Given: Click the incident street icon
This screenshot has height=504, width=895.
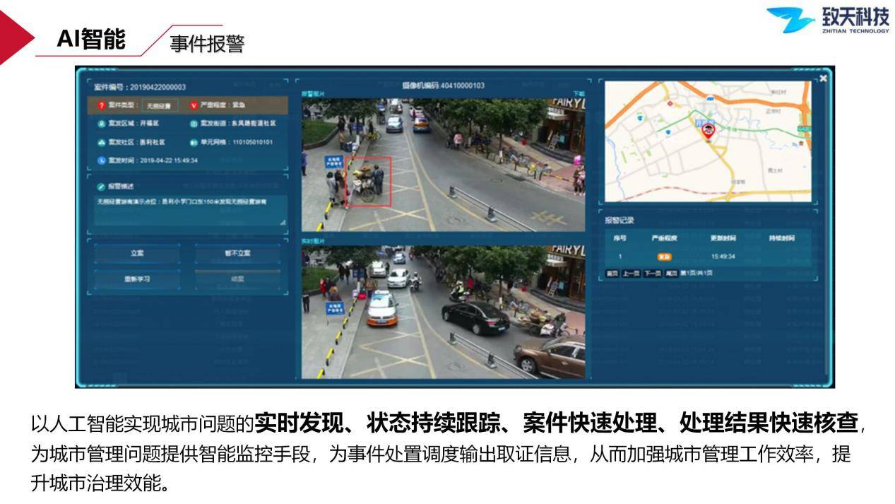Looking at the screenshot, I should click(x=194, y=123).
